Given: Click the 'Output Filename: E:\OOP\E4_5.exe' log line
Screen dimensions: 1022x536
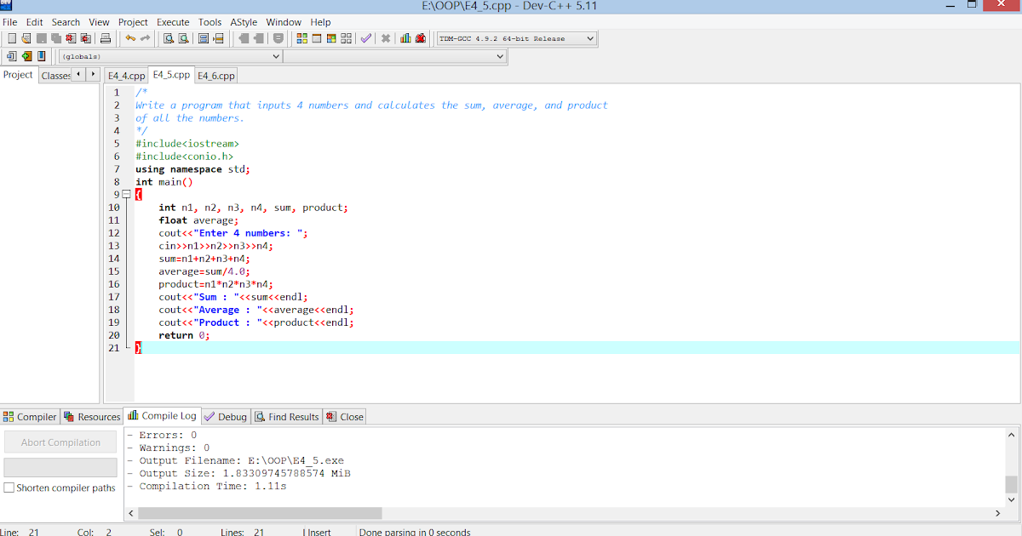Looking at the screenshot, I should click(241, 460).
